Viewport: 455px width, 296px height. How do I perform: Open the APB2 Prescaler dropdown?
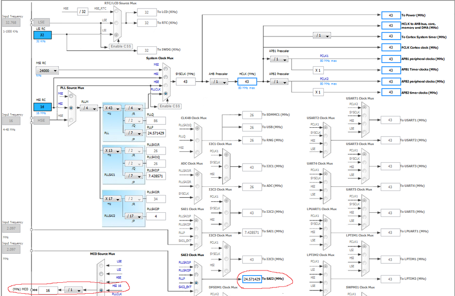tap(279, 82)
